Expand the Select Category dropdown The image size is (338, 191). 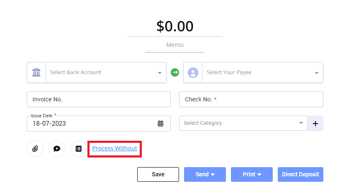click(x=243, y=123)
